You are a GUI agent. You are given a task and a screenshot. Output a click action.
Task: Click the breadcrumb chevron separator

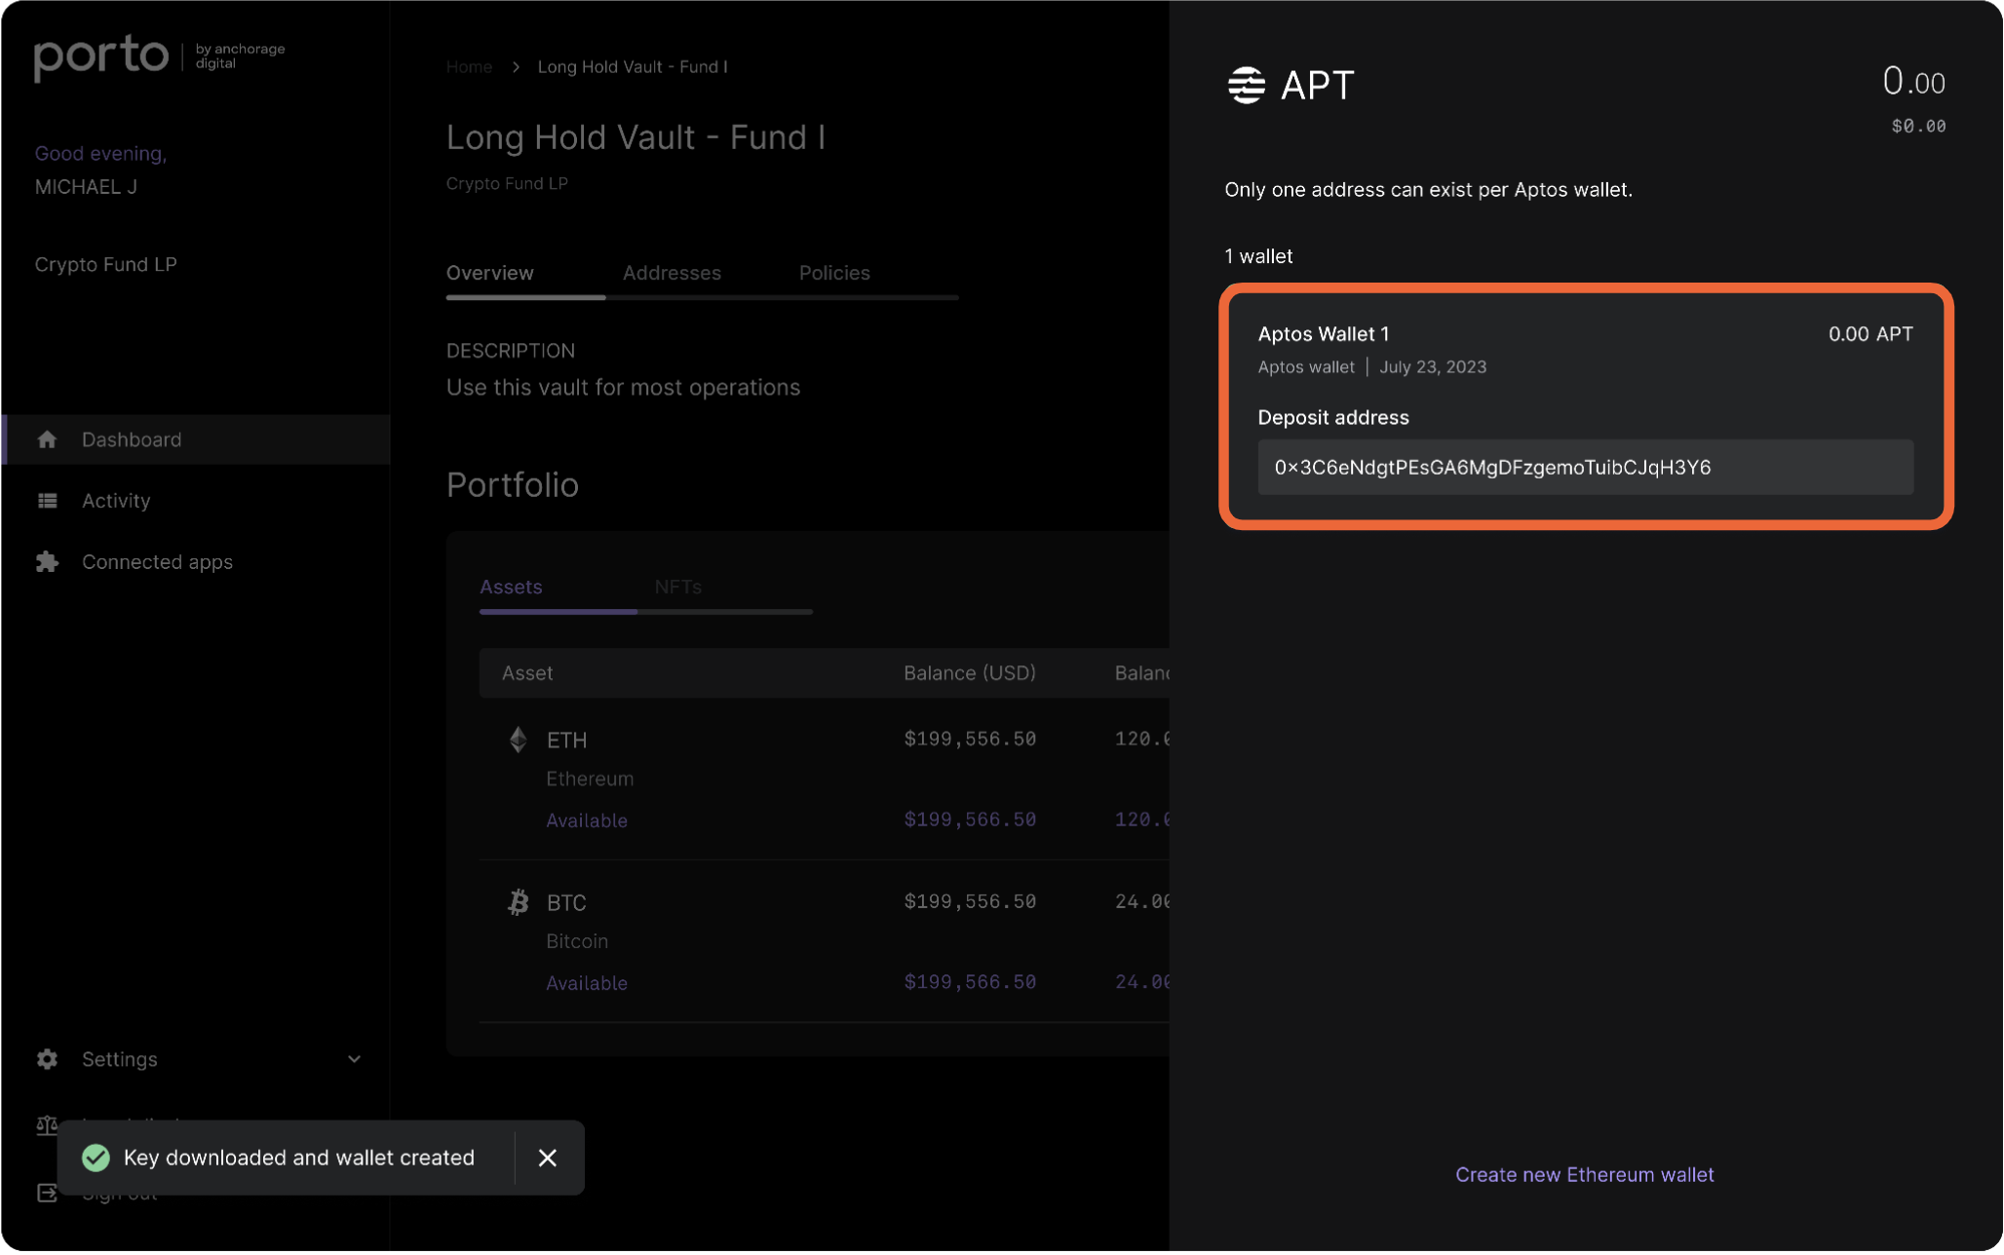tap(516, 66)
